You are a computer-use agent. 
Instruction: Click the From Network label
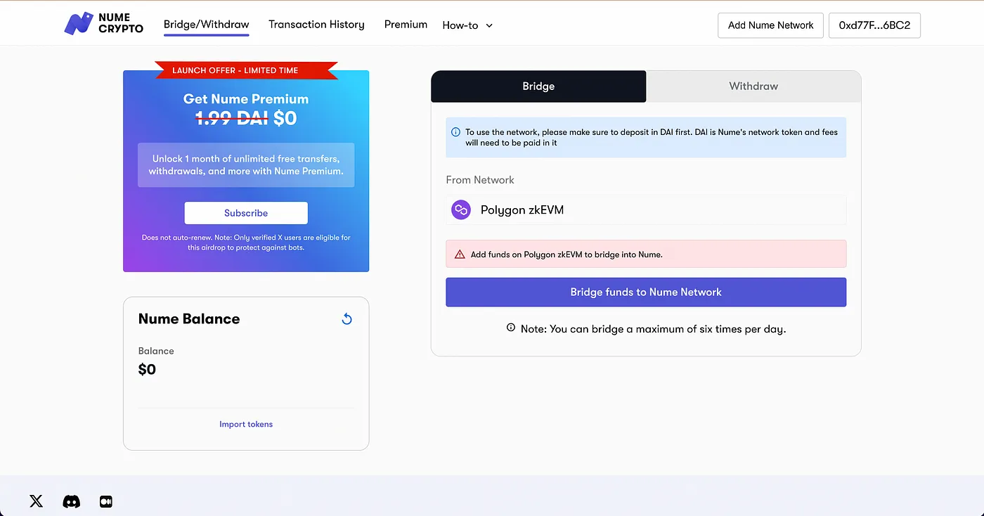(480, 180)
